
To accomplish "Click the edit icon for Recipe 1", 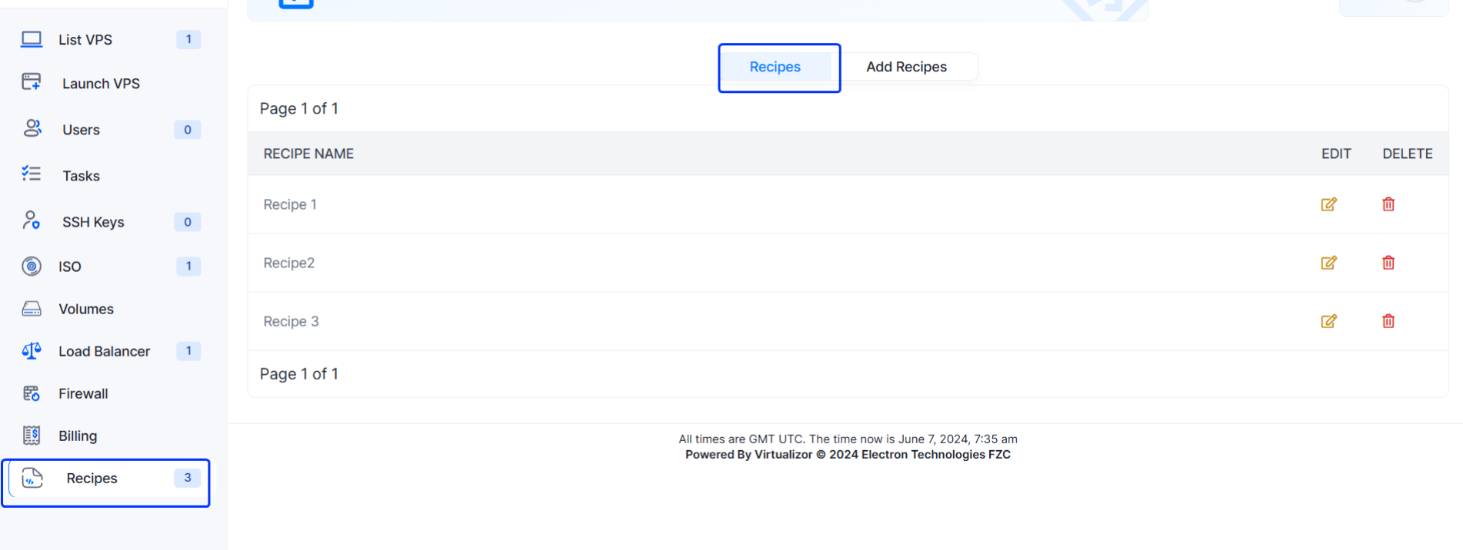I will click(1328, 204).
